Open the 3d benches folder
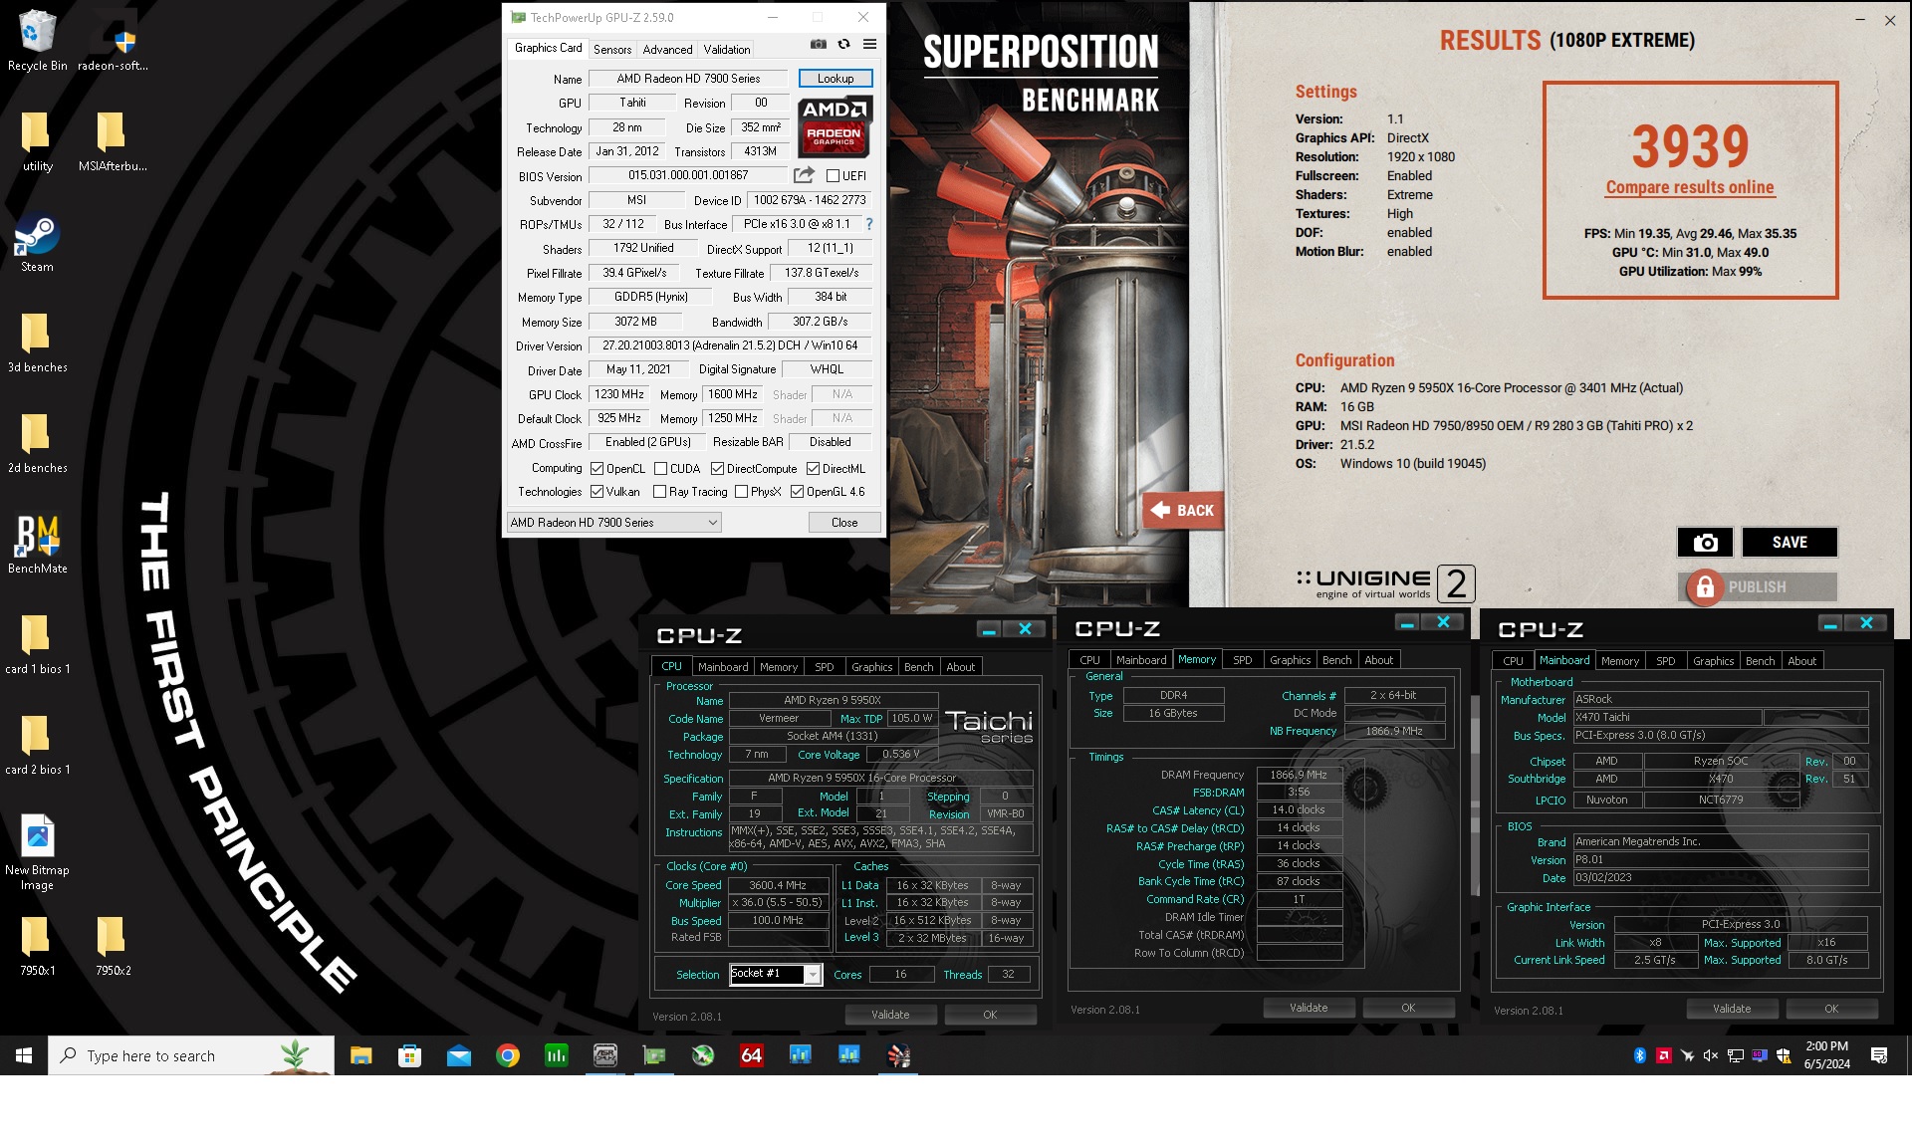The image size is (1912, 1147). point(37,342)
